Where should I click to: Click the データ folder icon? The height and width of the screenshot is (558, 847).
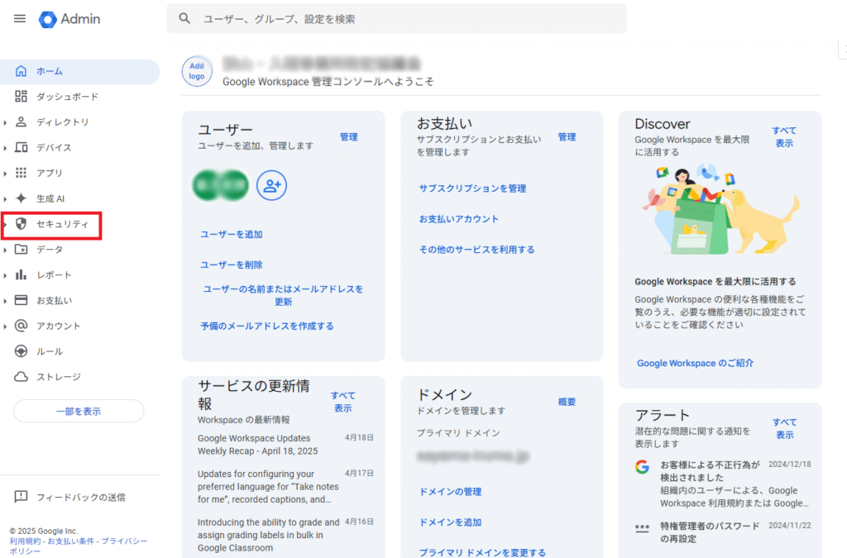(21, 249)
